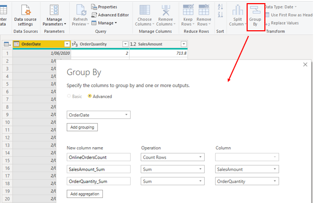The image size is (314, 203).
Task: Click Remove Rows icon
Action: click(x=204, y=9)
